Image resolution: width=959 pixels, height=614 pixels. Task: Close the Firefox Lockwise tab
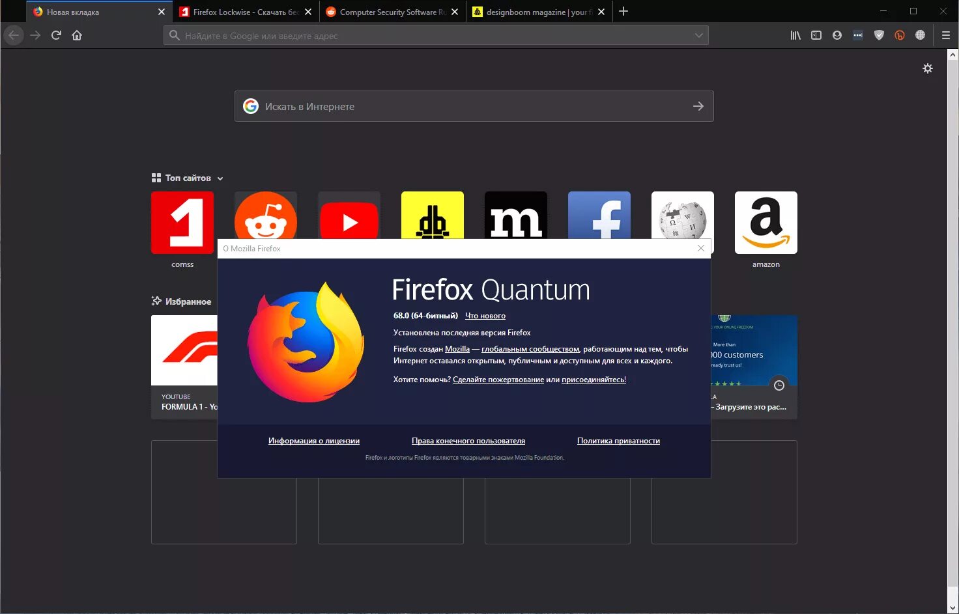click(308, 12)
